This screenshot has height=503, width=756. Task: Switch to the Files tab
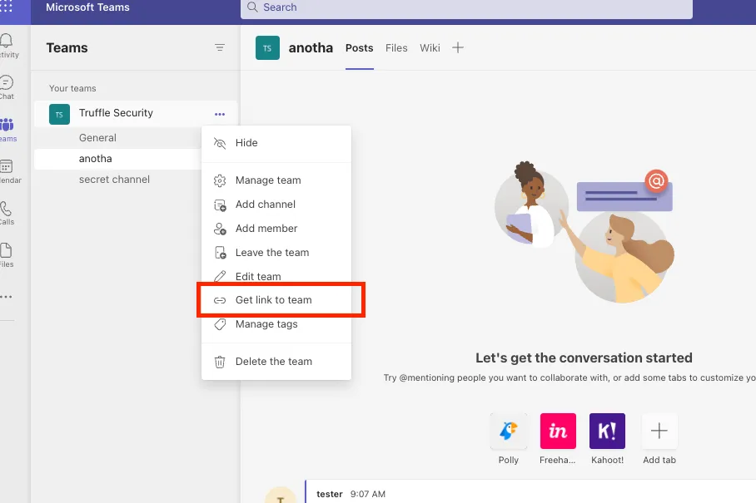point(396,48)
